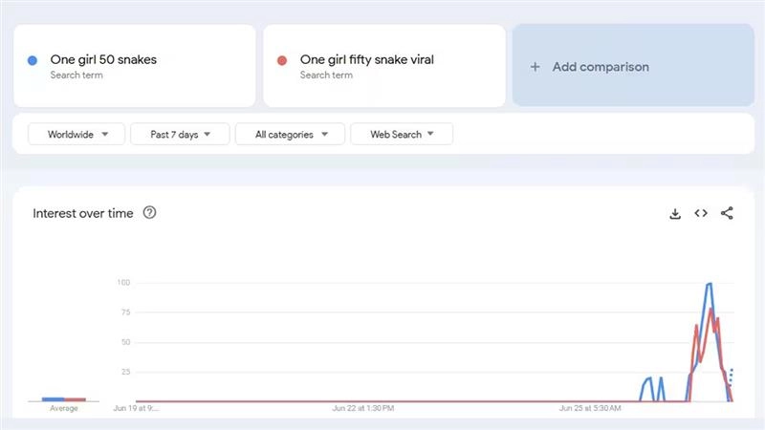Image resolution: width=765 pixels, height=430 pixels.
Task: Click the red Average bar
Action: tap(76, 399)
